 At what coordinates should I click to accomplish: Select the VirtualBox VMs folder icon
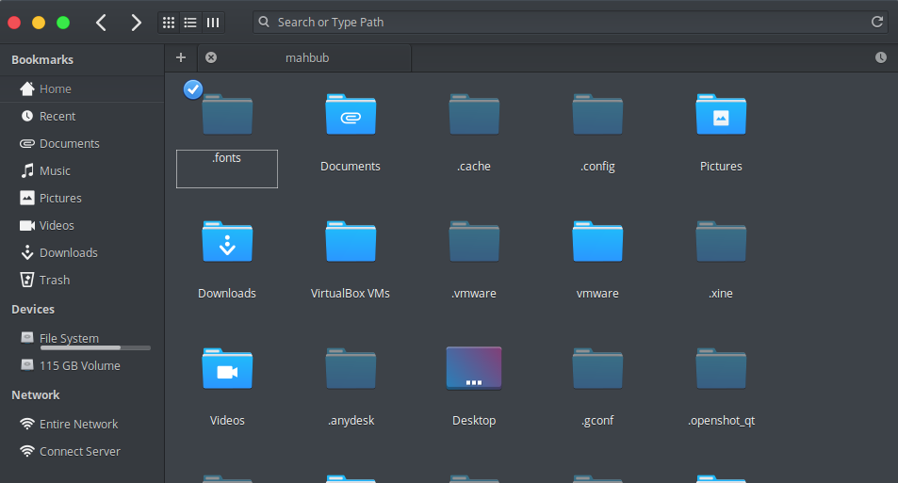point(351,242)
